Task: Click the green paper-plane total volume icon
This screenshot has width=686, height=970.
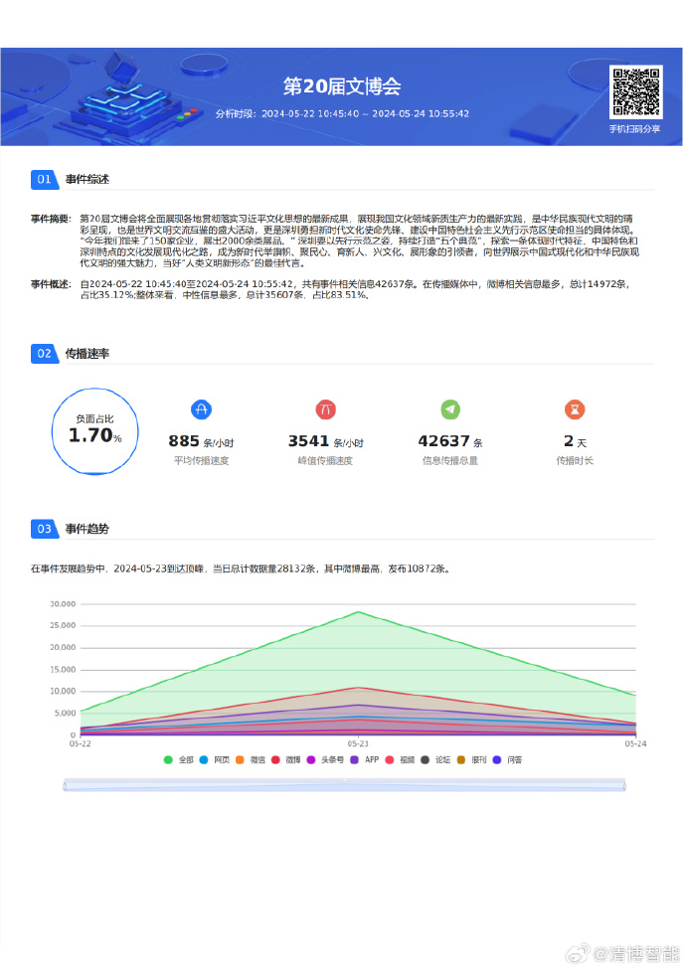Action: (450, 409)
